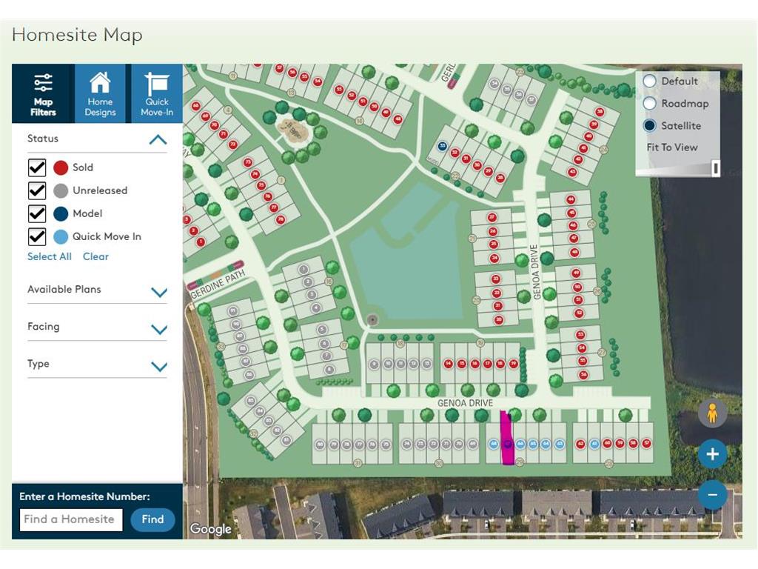
Task: Select sold homesite 49 marker
Action: click(576, 273)
